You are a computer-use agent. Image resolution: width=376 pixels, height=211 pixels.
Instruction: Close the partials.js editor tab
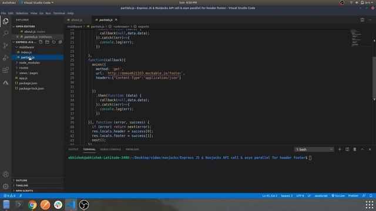click(x=116, y=19)
